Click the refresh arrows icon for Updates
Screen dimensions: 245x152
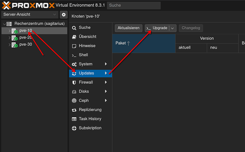click(74, 73)
